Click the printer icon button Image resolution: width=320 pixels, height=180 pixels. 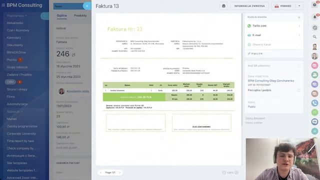(223, 6)
